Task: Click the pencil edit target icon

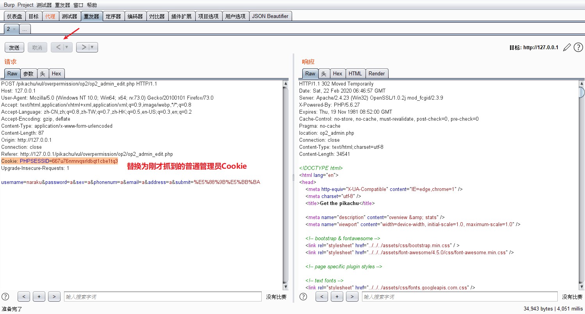Action: [567, 47]
